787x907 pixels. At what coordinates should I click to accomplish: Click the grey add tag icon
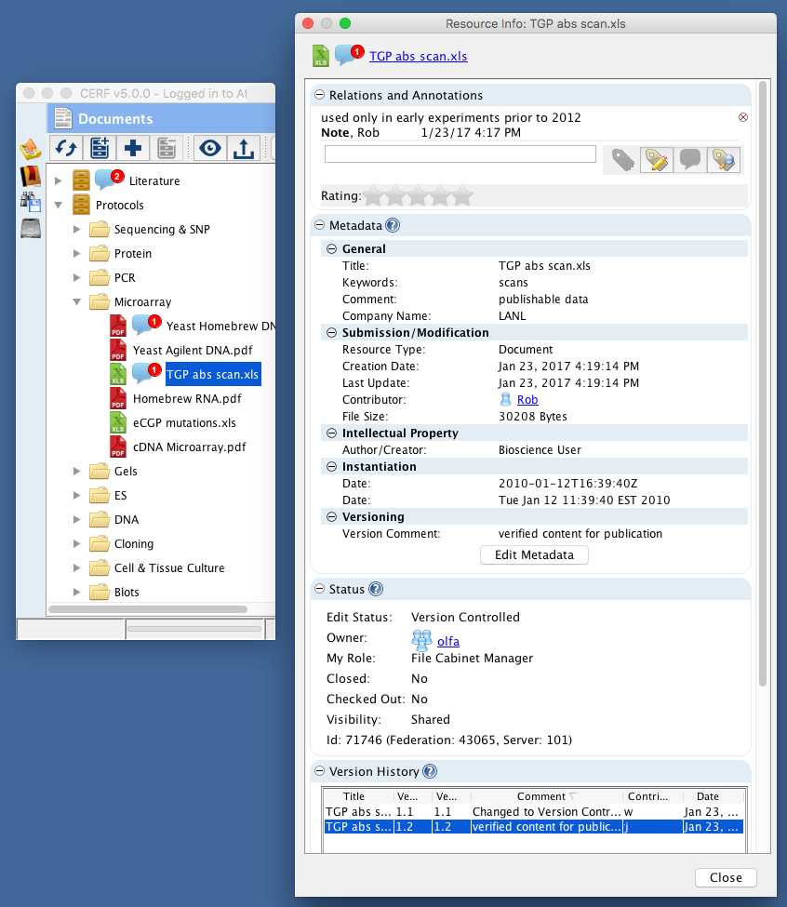click(622, 160)
